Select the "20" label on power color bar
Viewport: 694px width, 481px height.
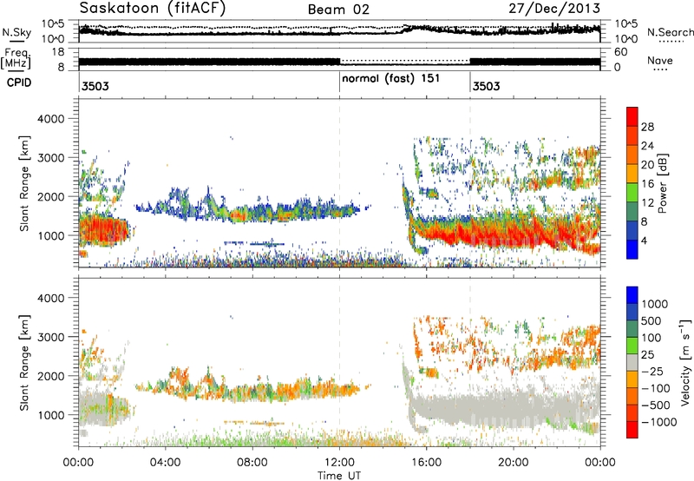coord(647,165)
